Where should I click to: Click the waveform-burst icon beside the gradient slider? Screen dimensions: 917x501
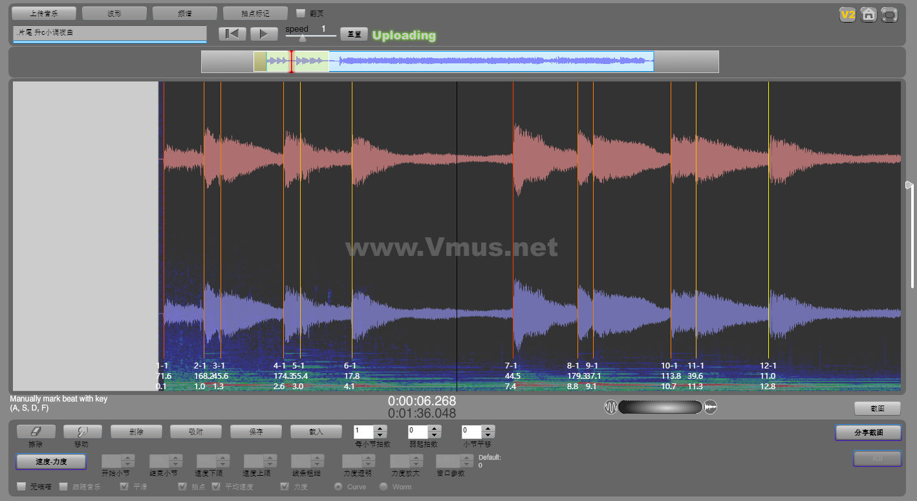click(710, 407)
